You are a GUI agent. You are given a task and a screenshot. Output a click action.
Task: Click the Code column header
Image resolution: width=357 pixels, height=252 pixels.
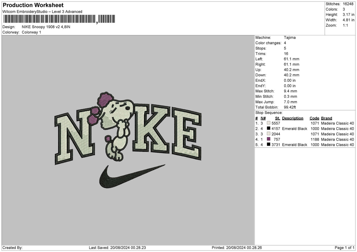click(314, 118)
